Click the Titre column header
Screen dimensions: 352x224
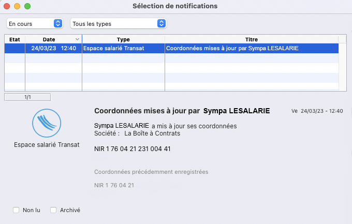252,39
